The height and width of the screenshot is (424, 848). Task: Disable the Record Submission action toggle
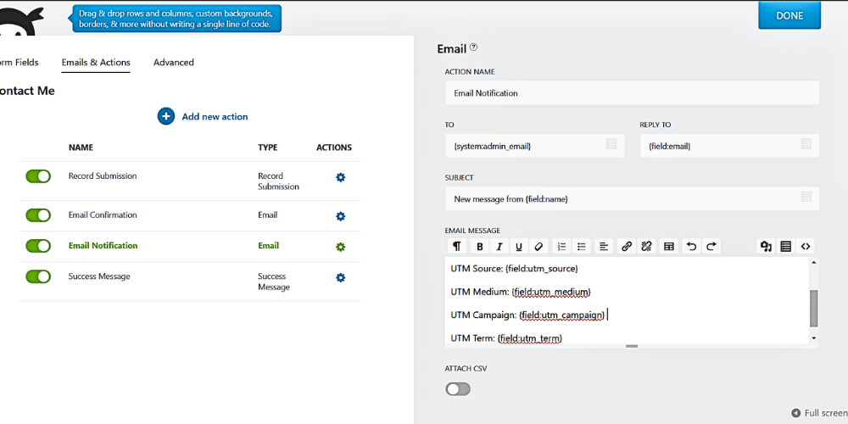[38, 176]
